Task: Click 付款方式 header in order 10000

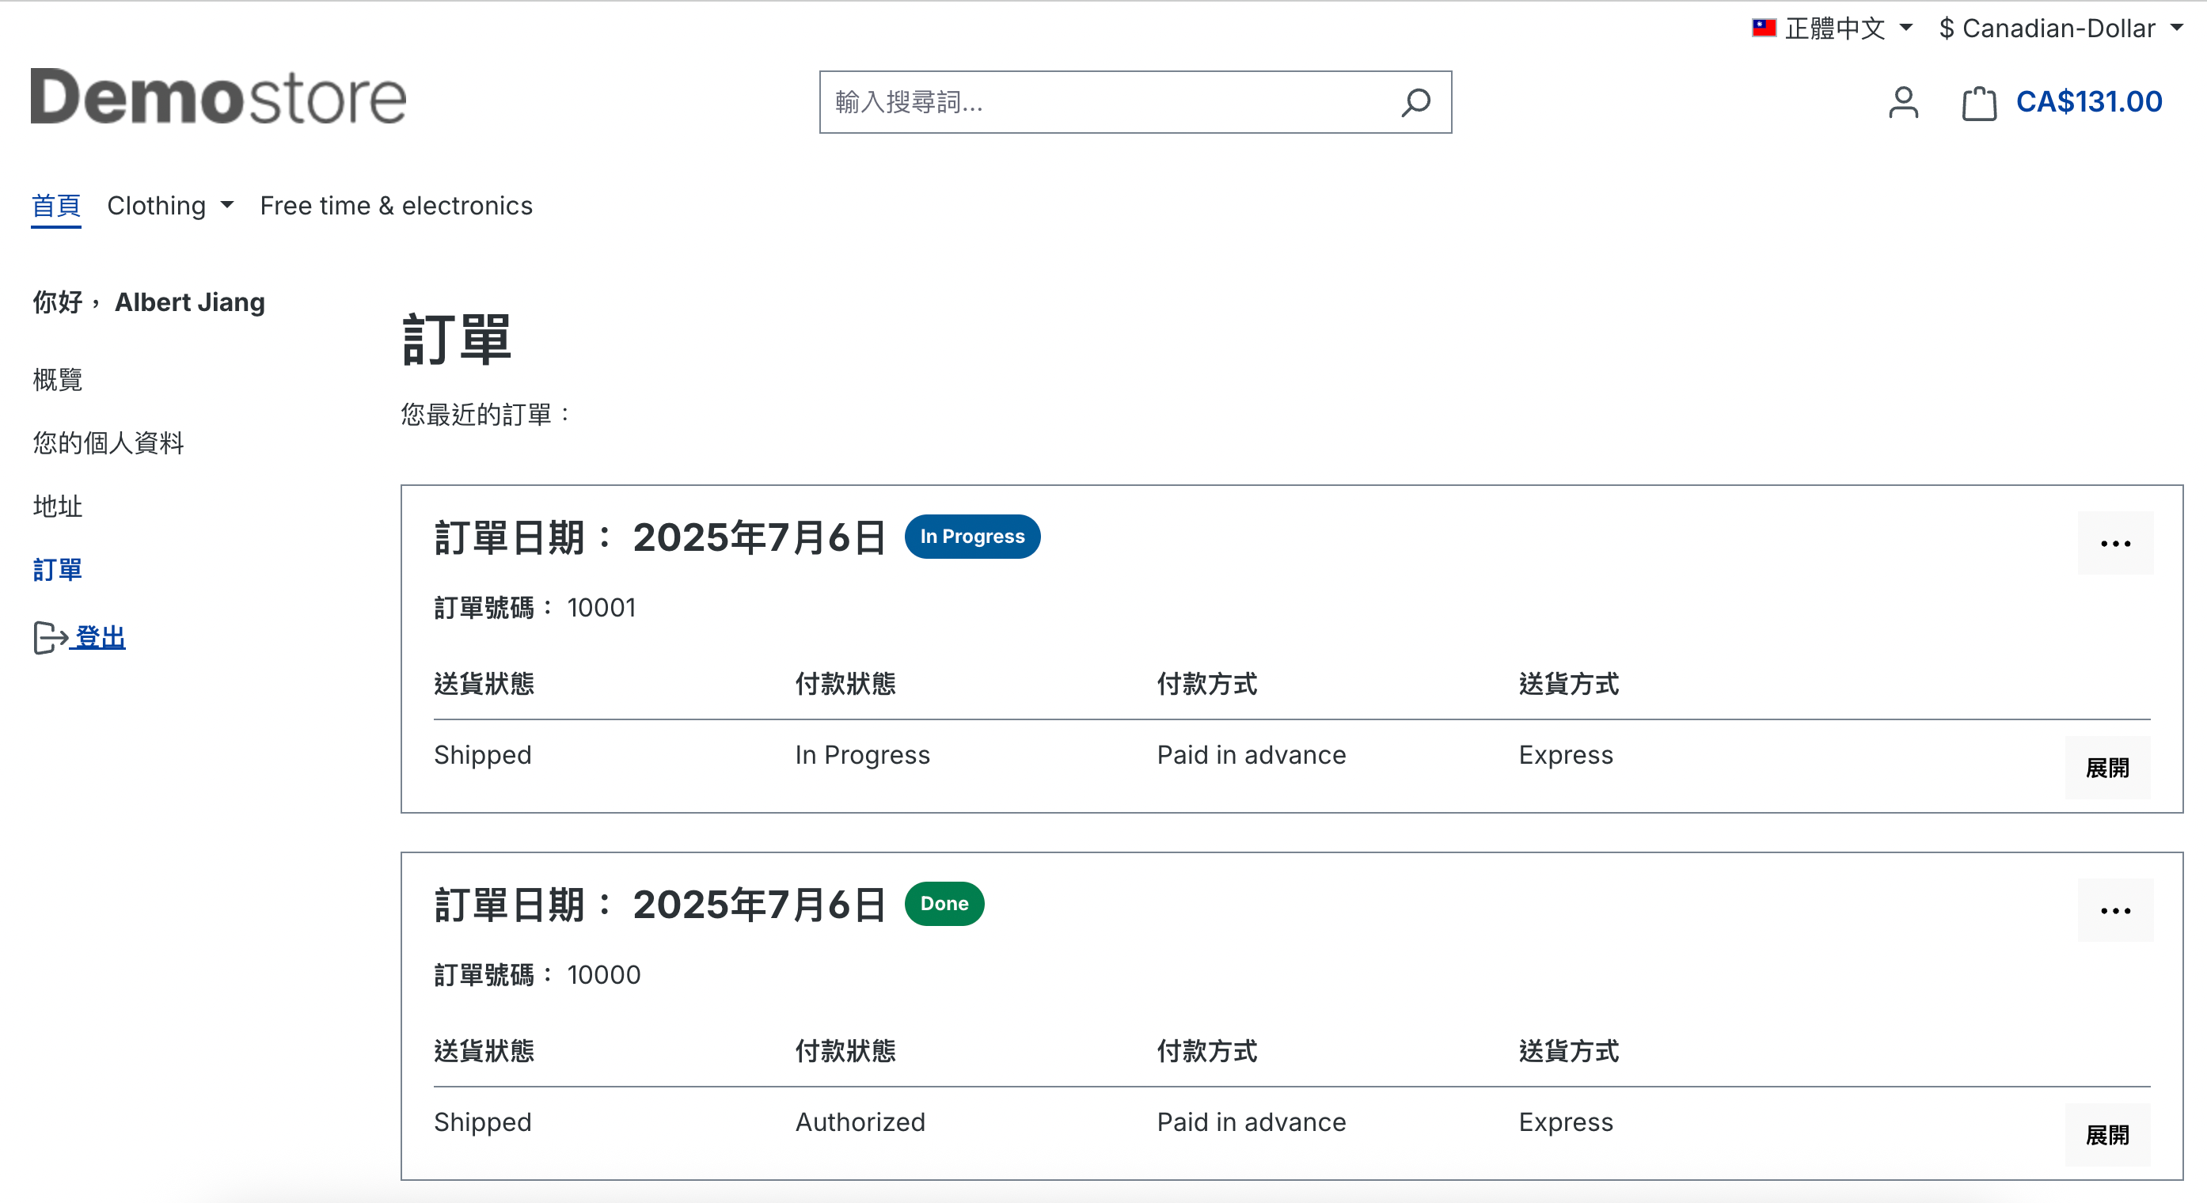Action: (x=1207, y=1050)
